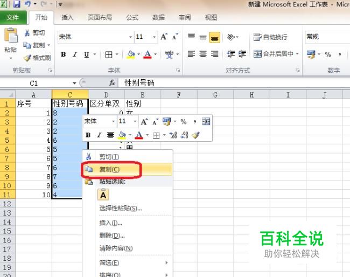Open the File 文件 tab
The height and width of the screenshot is (277, 350).
13,17
